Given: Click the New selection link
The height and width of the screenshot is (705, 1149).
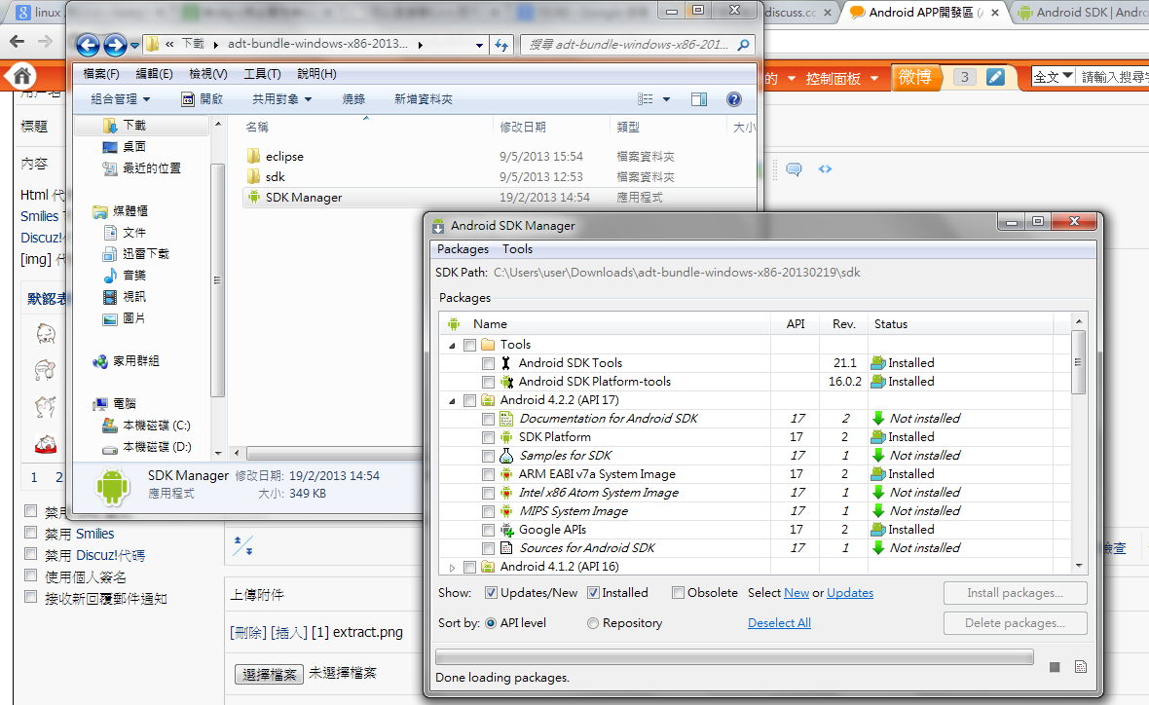Looking at the screenshot, I should pos(797,593).
